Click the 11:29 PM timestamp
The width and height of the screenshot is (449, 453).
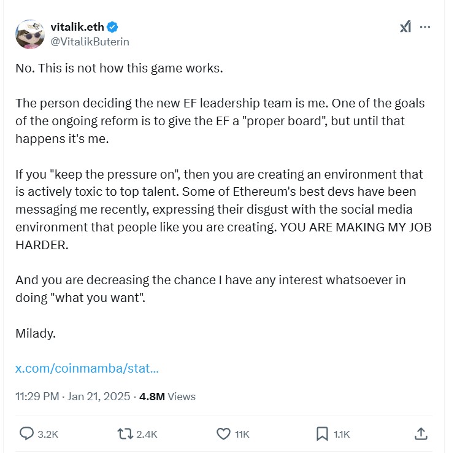(37, 397)
